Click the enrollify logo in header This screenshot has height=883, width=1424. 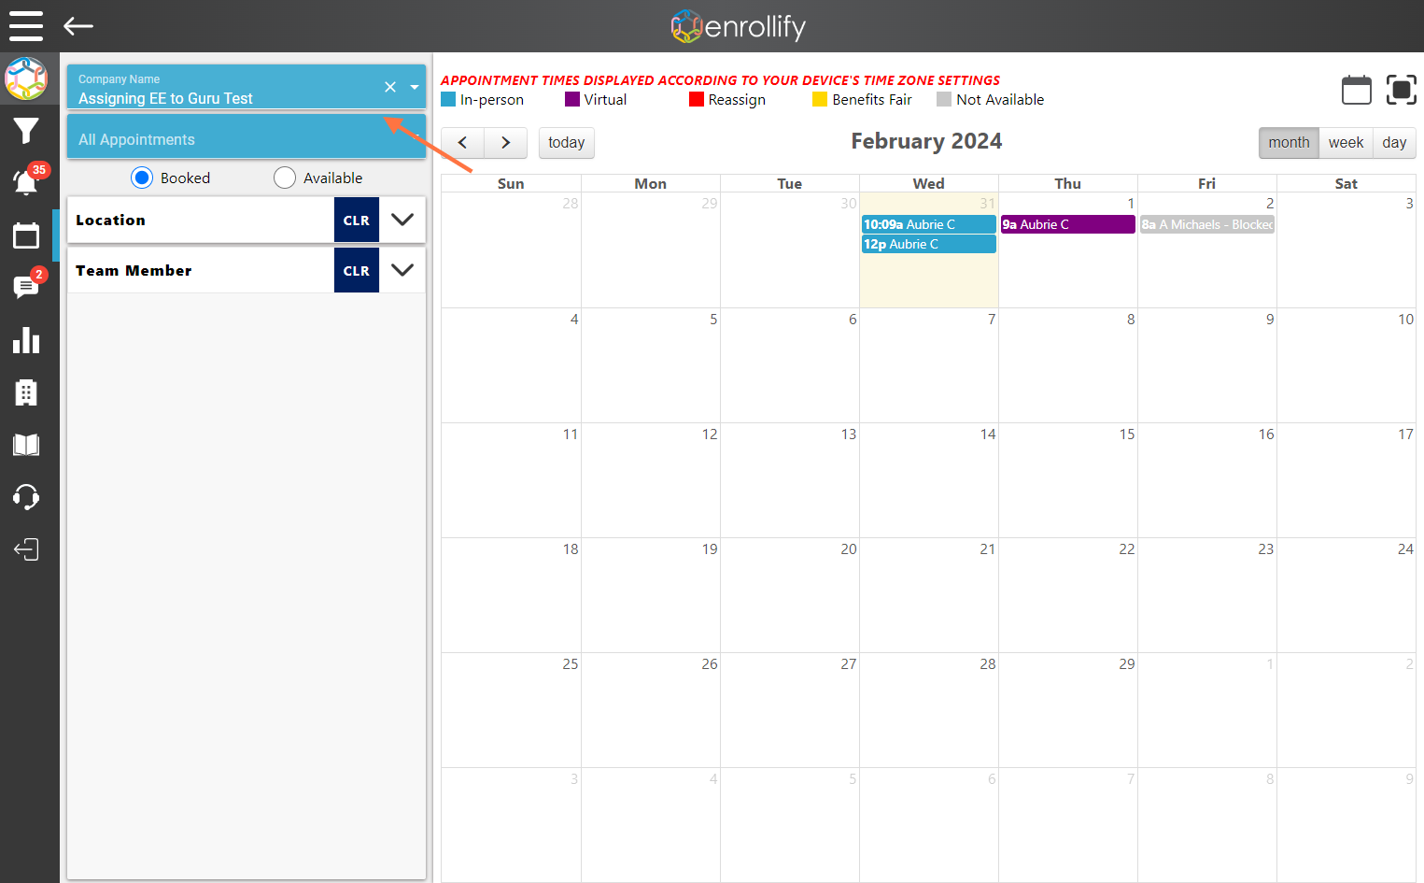[739, 26]
